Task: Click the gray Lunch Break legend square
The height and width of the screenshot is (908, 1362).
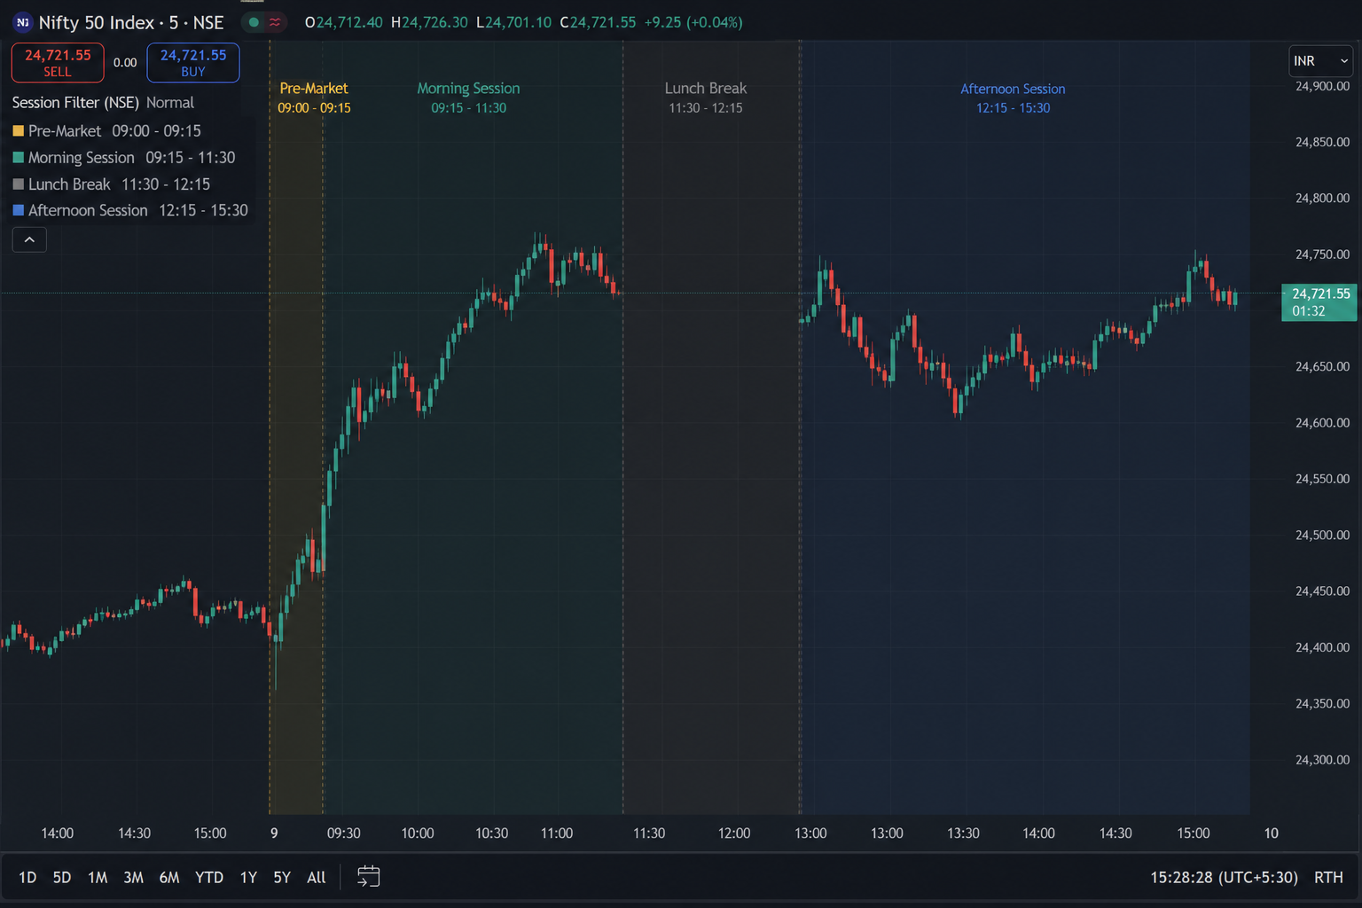Action: 18,184
